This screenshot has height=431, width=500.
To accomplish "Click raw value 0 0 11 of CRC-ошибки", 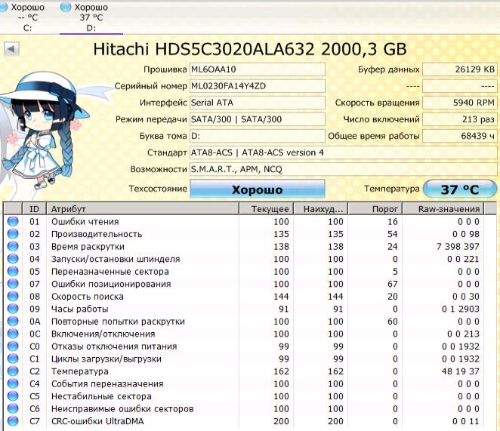I will coord(465,421).
